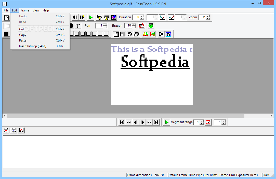
Task: Increase the Duration value by one
Action: tap(142, 16)
